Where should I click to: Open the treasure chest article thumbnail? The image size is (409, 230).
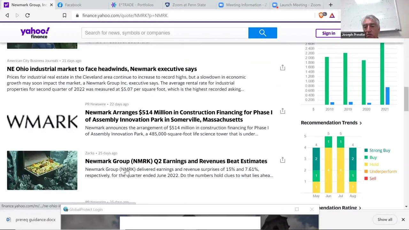coord(42,170)
